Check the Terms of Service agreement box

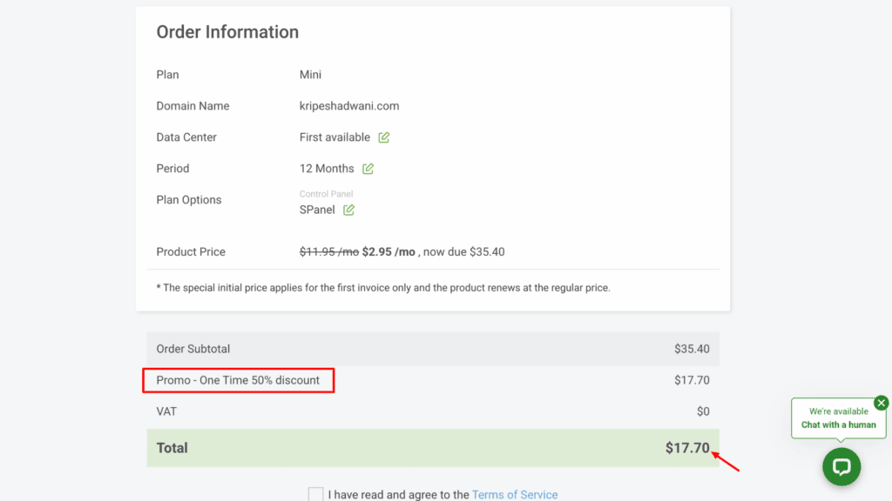[x=315, y=493]
